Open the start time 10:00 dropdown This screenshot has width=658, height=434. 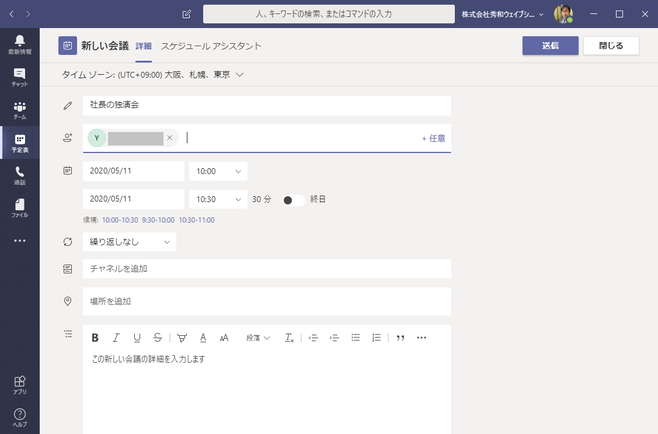[218, 171]
